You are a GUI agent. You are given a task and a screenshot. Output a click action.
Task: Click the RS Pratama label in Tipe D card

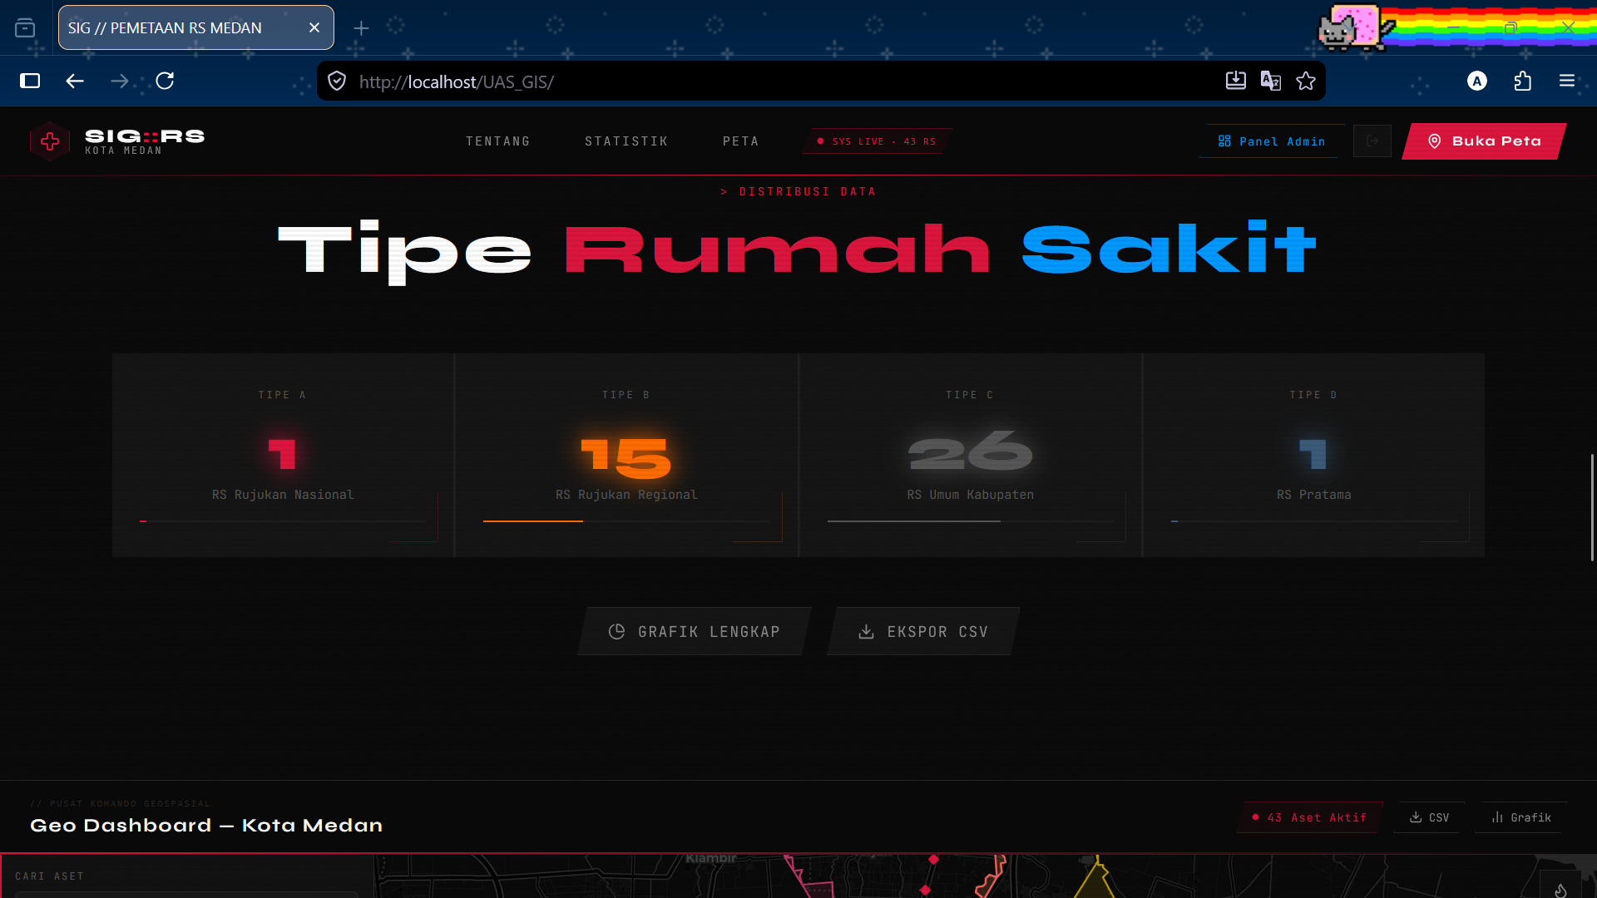tap(1313, 495)
